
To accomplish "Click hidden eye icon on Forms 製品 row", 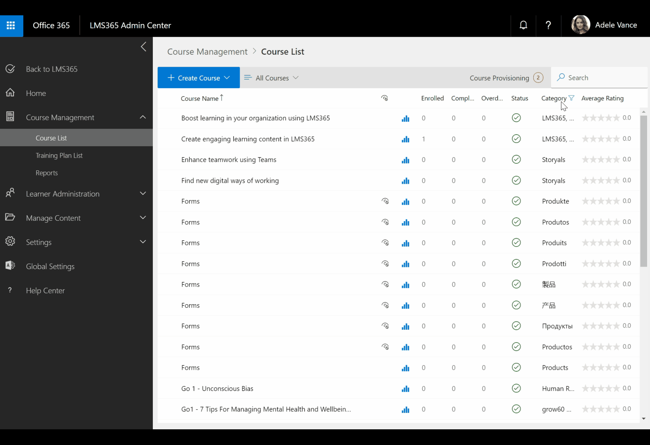I will (x=385, y=284).
